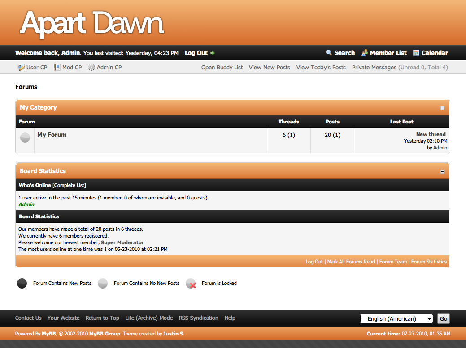The image size is (466, 348).
Task: Click the User CP icon
Action: click(x=21, y=68)
